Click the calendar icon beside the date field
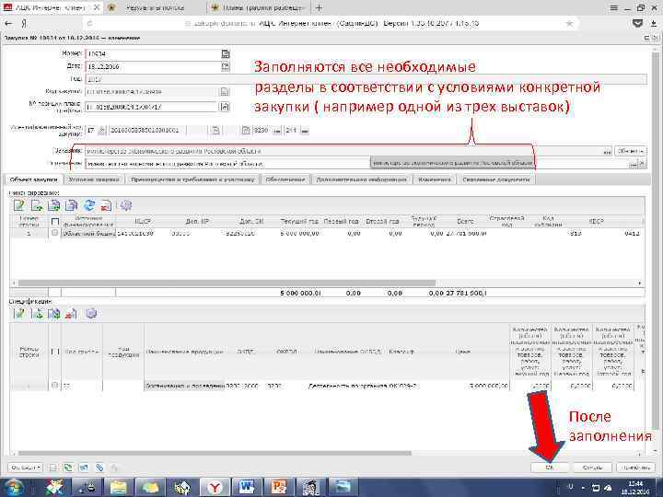This screenshot has height=497, width=663. click(x=226, y=66)
